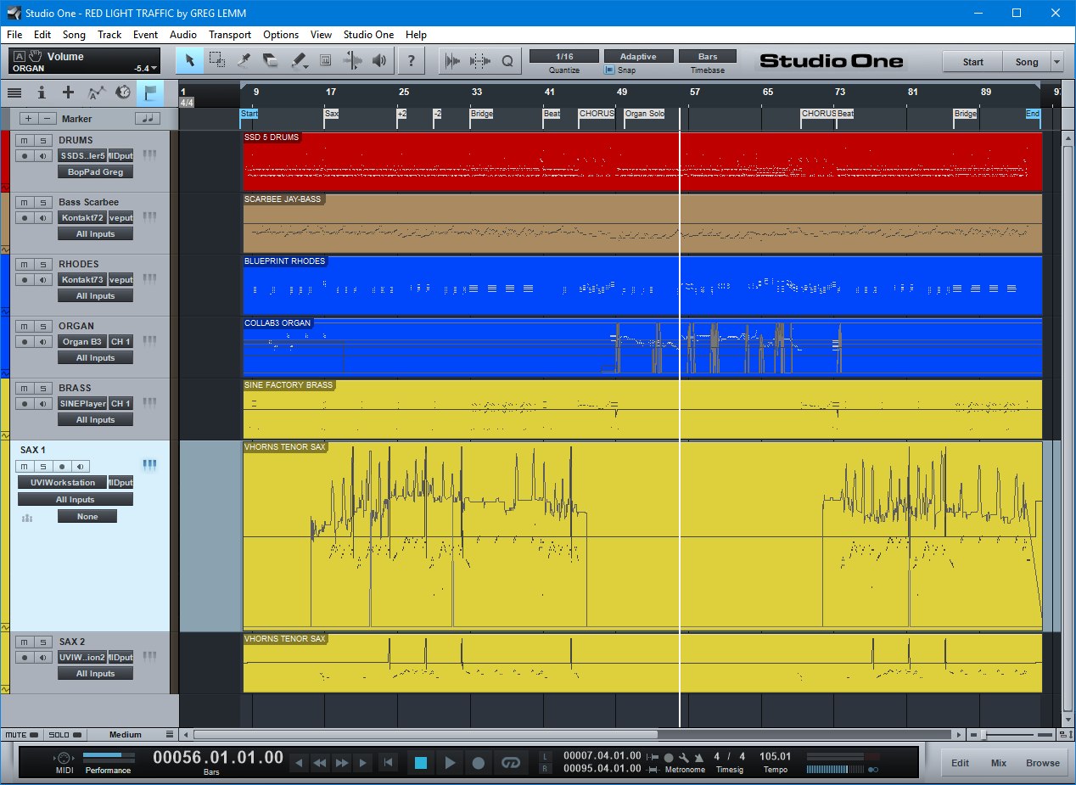The width and height of the screenshot is (1076, 785).
Task: Click the Add Tracks plus icon
Action: coord(69,93)
